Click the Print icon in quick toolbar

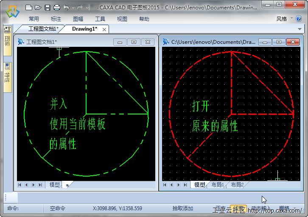tap(56, 7)
